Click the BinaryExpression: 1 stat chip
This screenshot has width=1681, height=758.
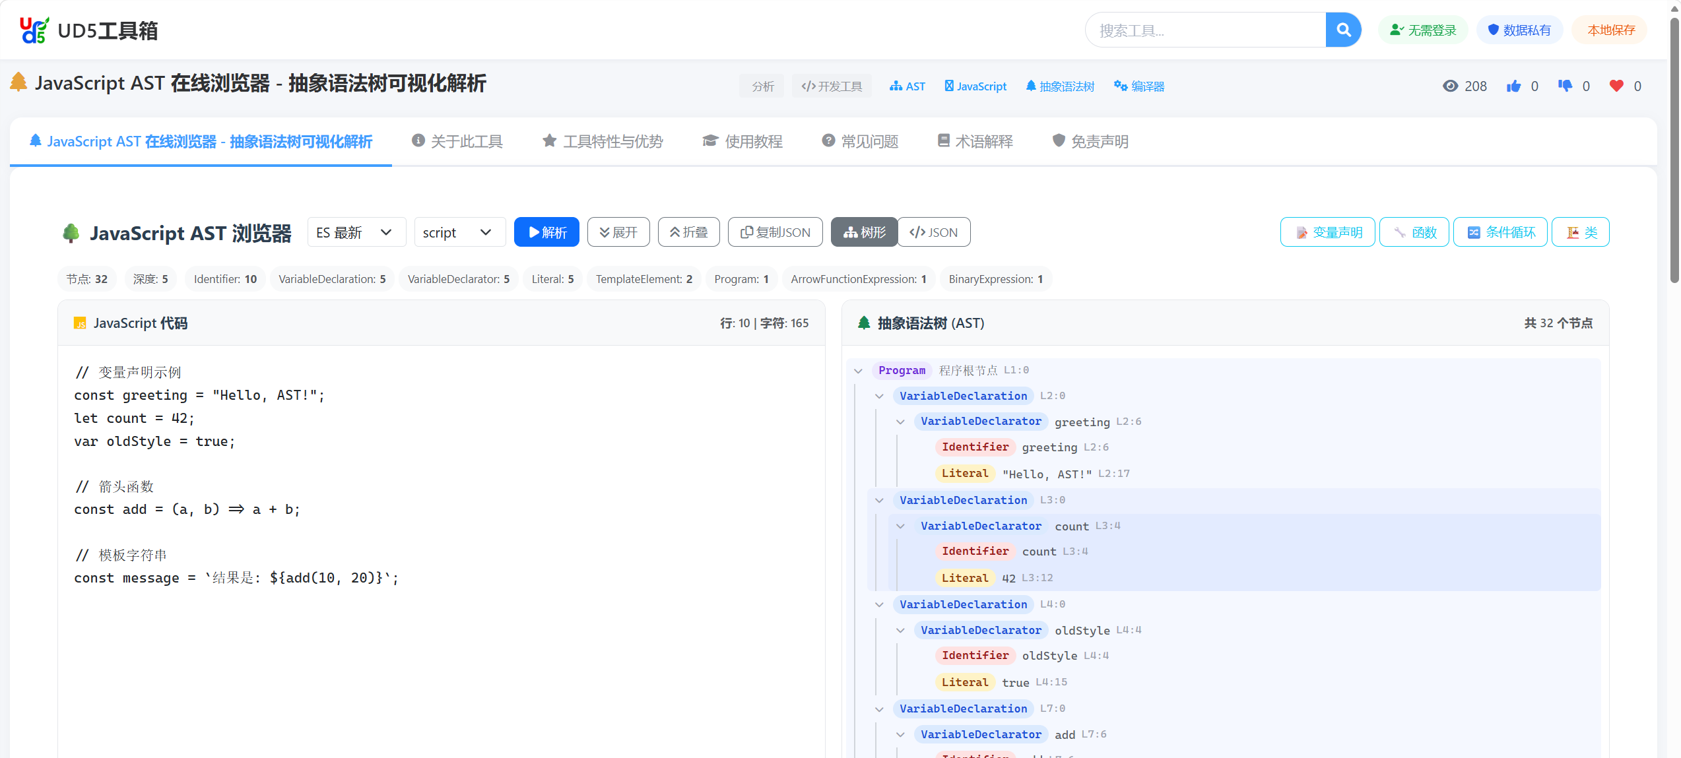point(996,279)
